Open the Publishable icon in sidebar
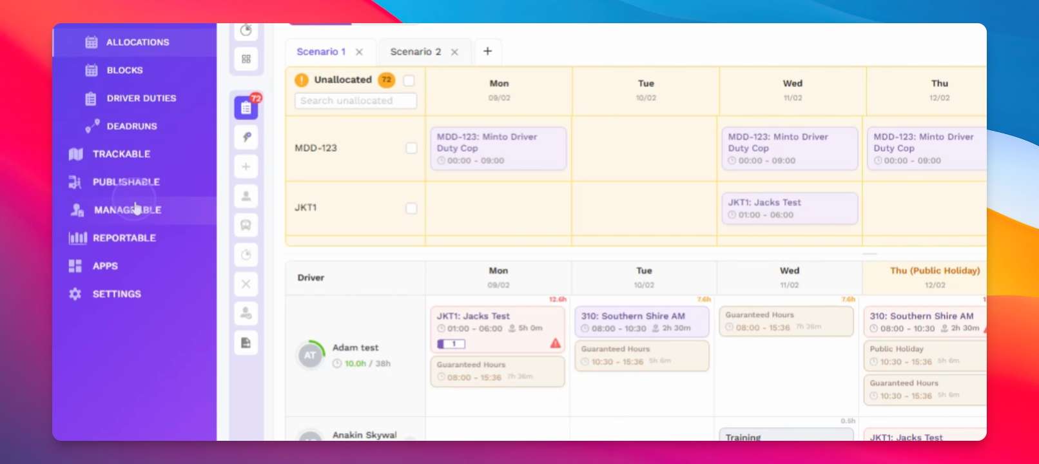This screenshot has height=464, width=1039. 75,182
